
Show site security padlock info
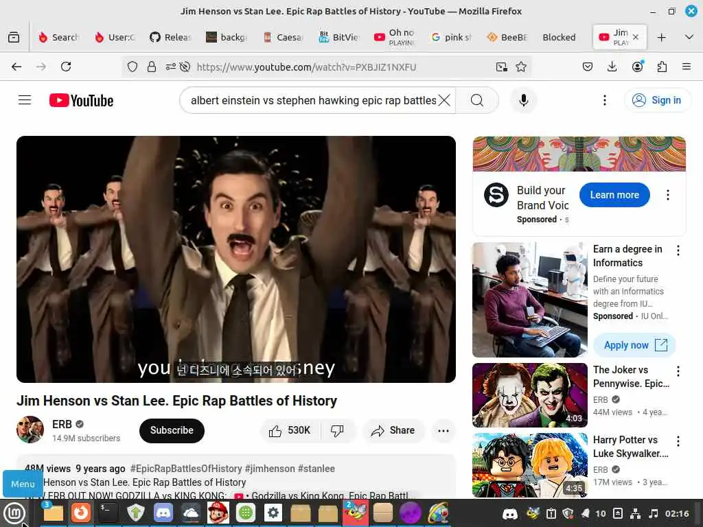(152, 67)
